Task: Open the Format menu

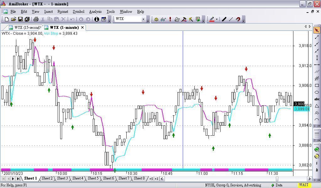Action: pos(63,12)
